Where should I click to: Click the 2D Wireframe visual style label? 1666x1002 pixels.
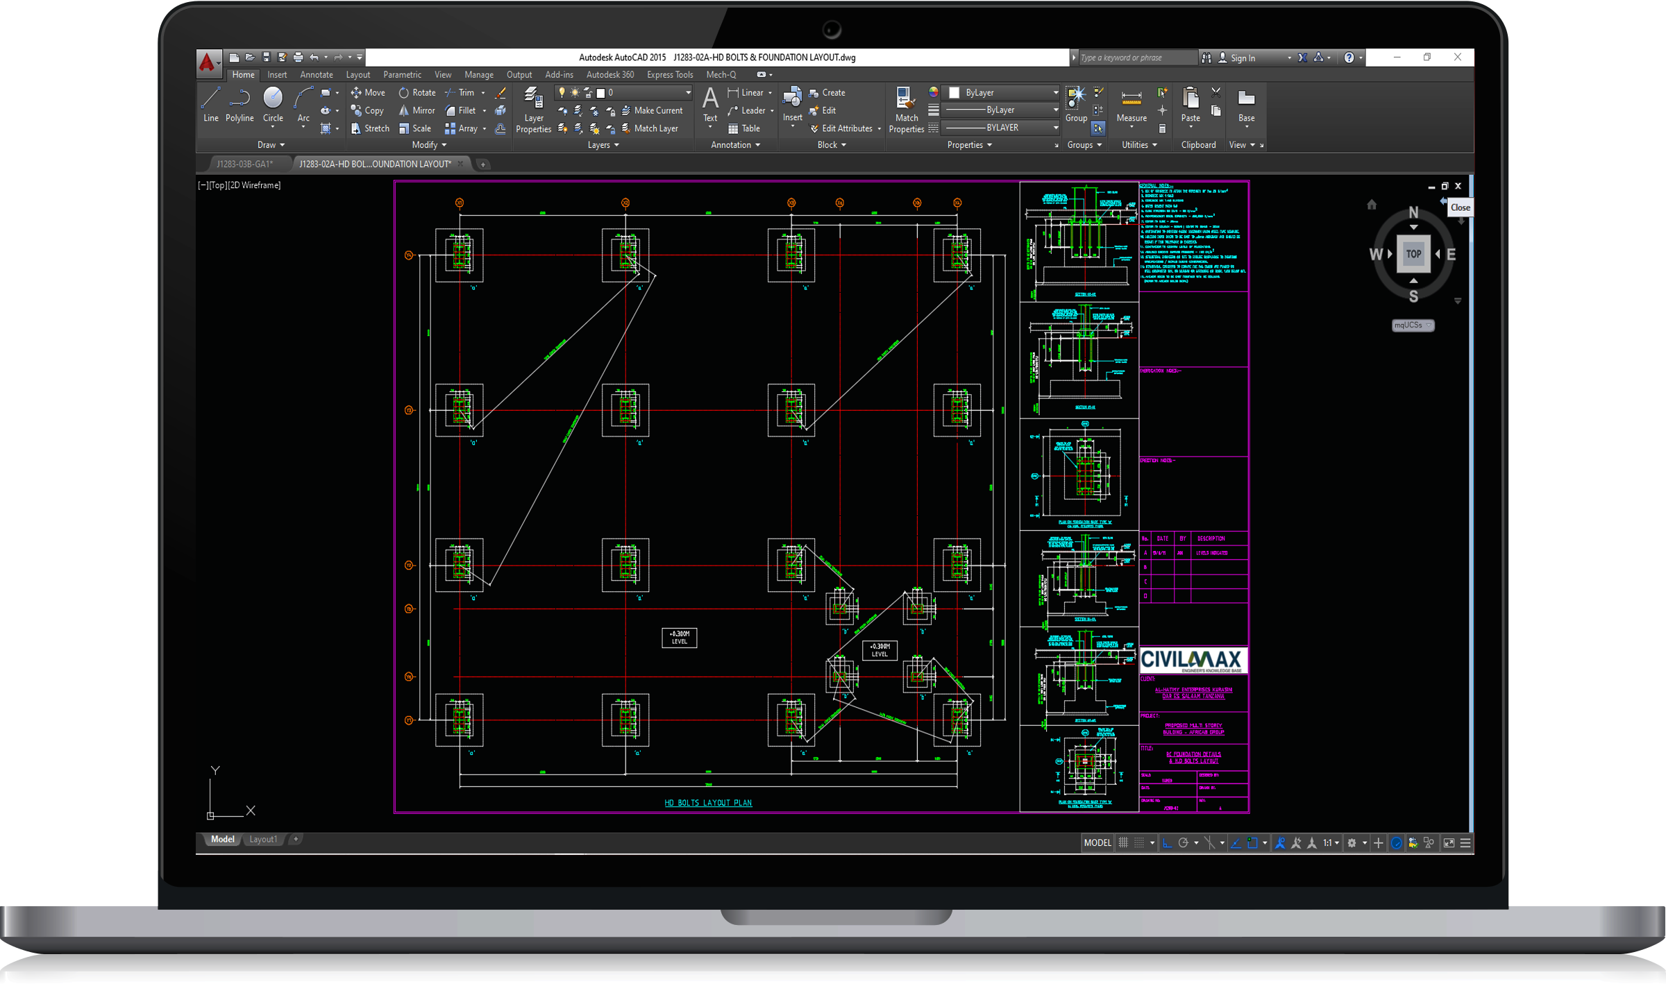(x=255, y=185)
